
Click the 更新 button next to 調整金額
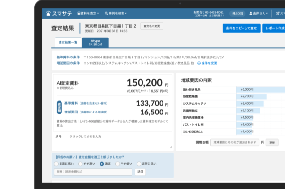(x=272, y=143)
